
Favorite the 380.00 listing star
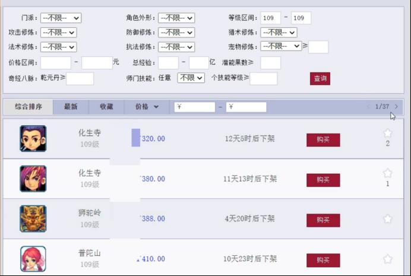point(387,173)
